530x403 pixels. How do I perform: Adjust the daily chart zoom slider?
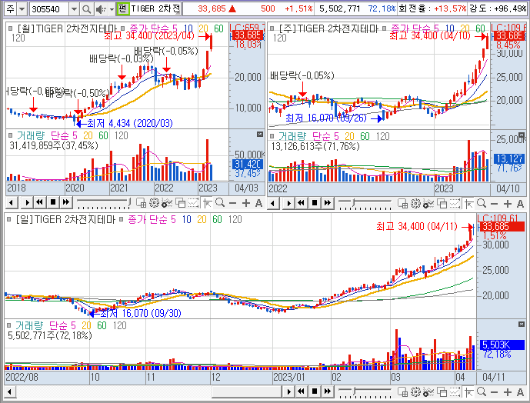point(365,391)
